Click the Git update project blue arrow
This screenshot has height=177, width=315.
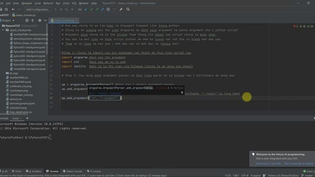86,9
